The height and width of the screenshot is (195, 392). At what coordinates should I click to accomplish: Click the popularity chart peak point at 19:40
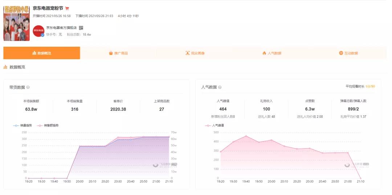246,136
